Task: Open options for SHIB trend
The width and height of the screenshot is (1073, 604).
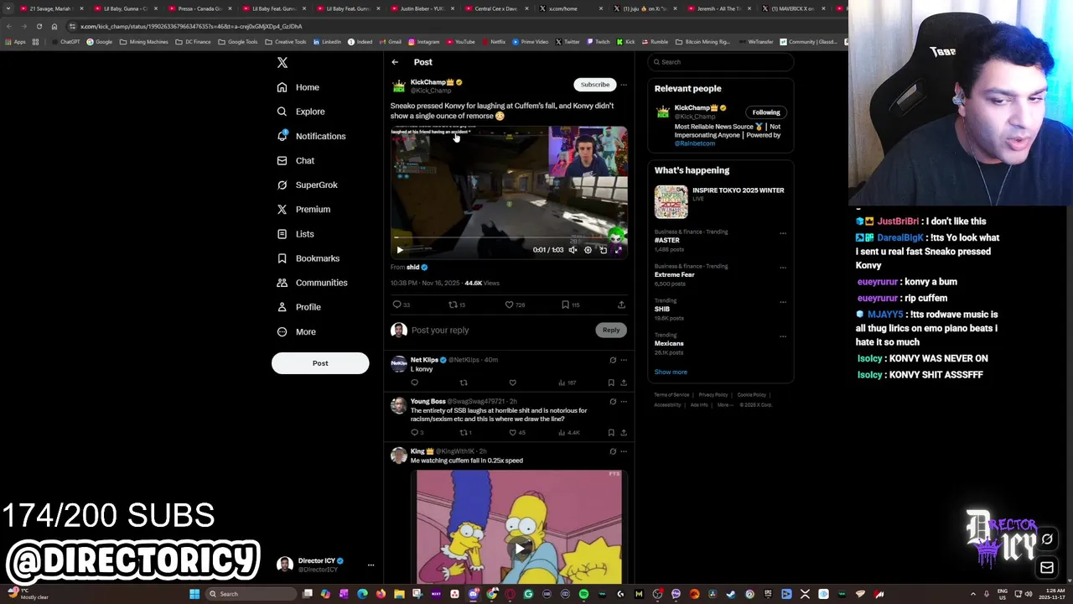Action: (783, 303)
